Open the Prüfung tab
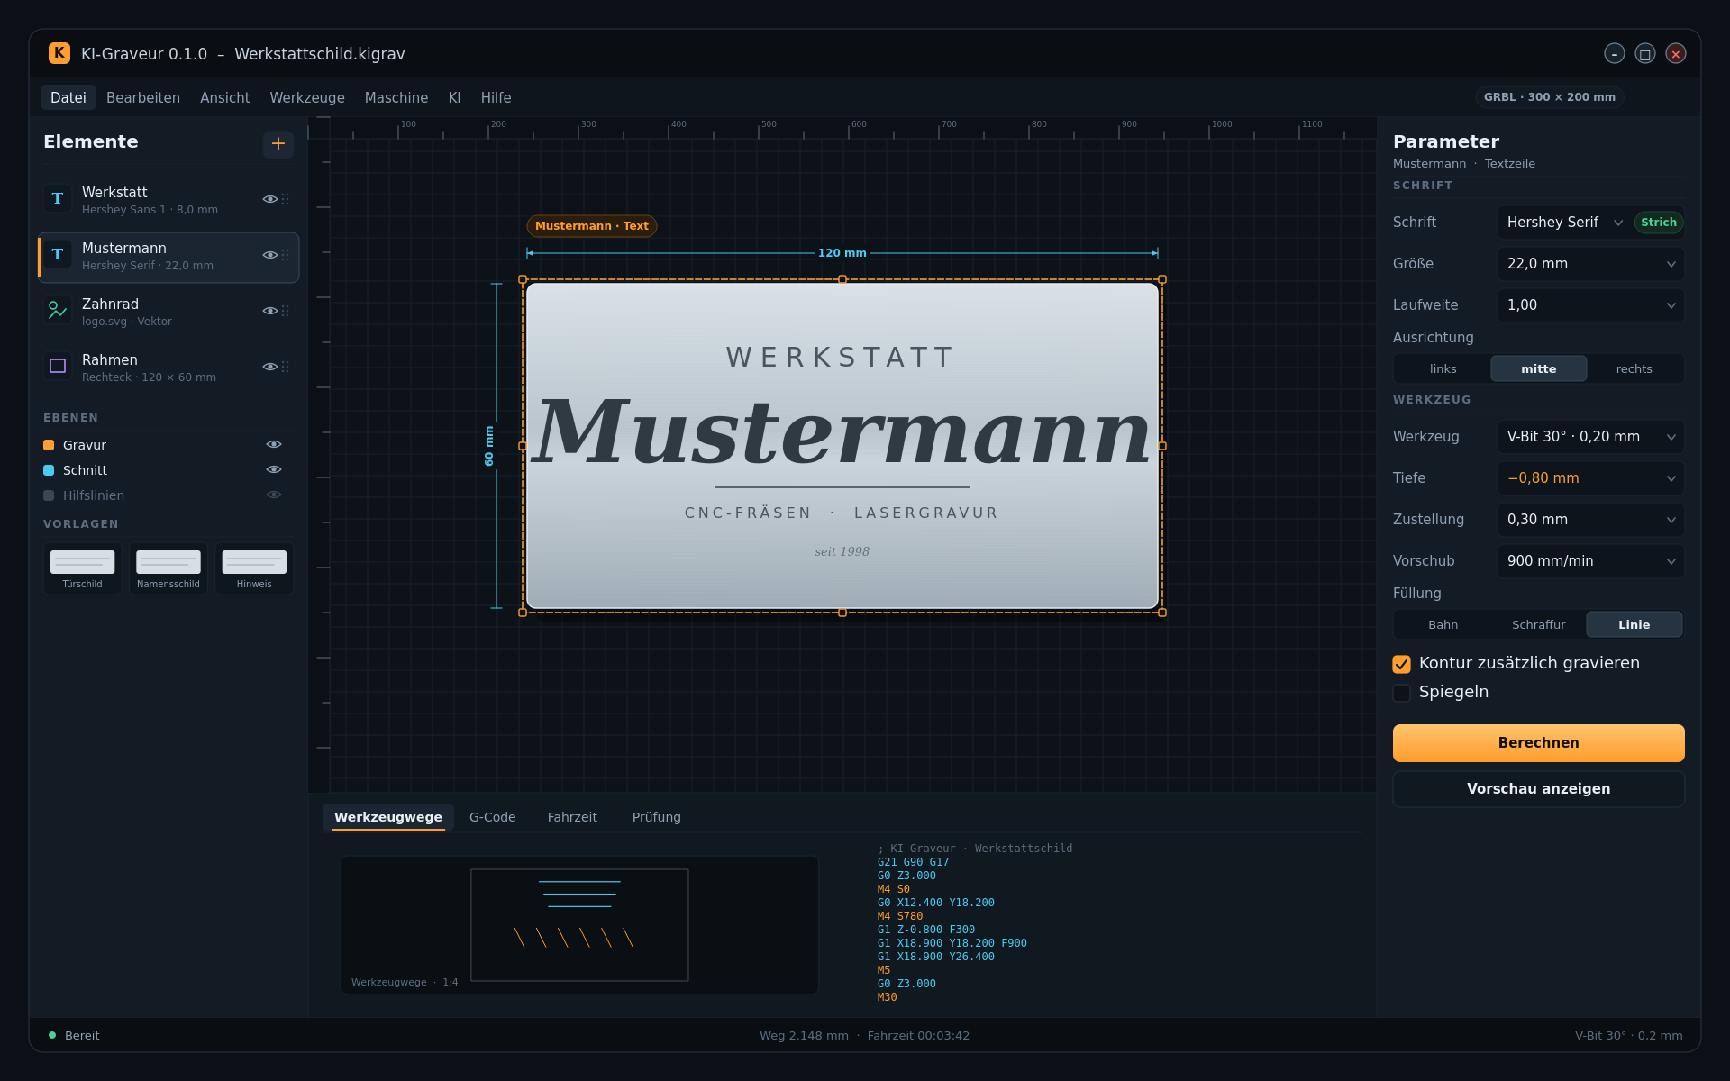This screenshot has width=1730, height=1081. tap(657, 817)
